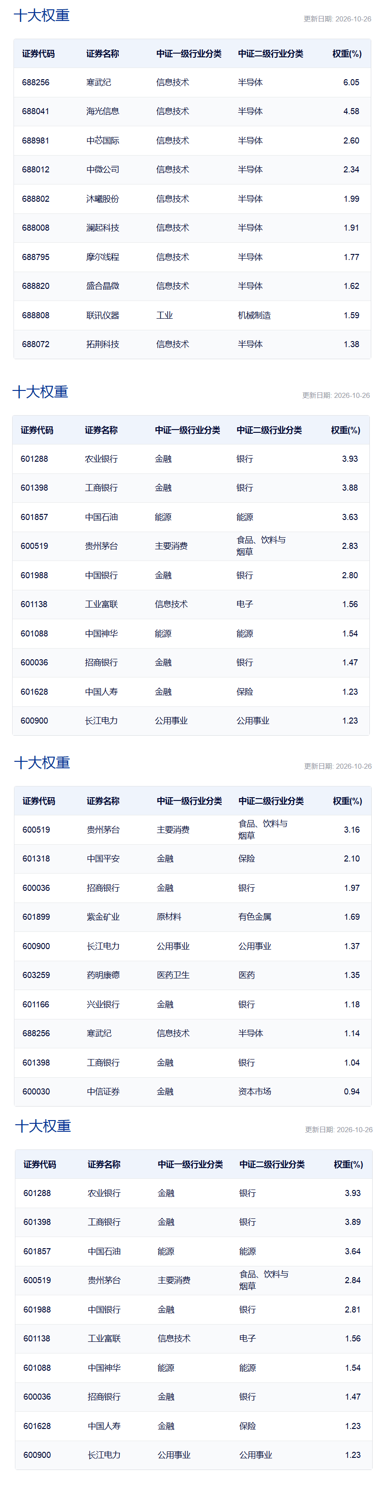Click weight value 1.04
Image resolution: width=375 pixels, height=1504 pixels.
pos(352,1063)
